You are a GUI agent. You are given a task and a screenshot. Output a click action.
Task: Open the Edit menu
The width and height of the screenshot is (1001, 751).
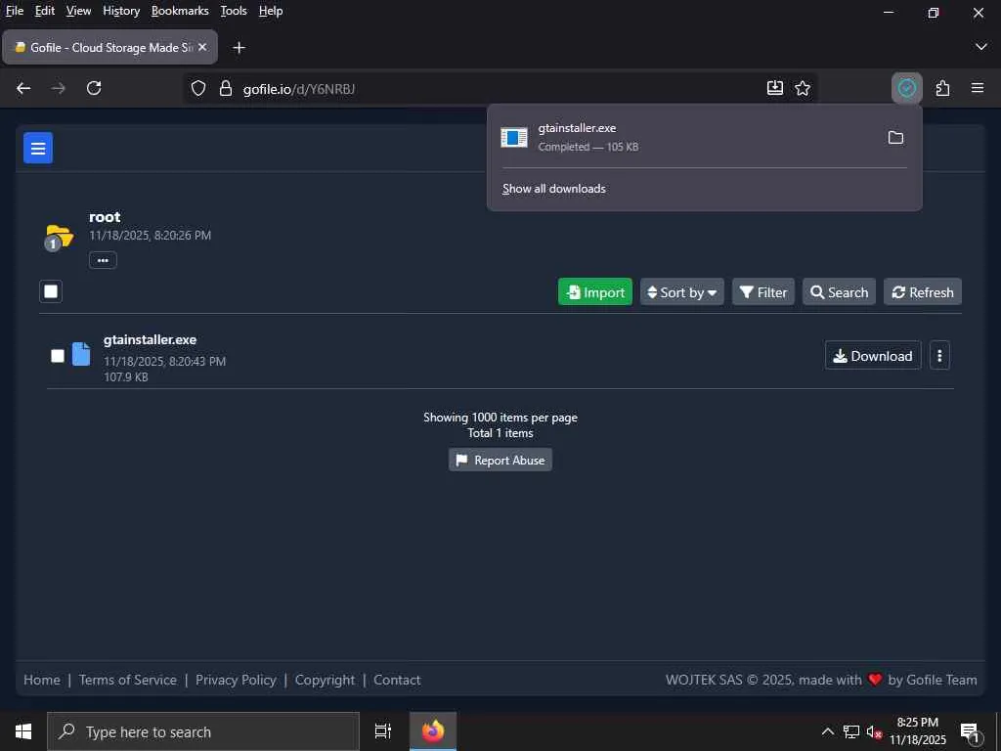click(x=45, y=11)
